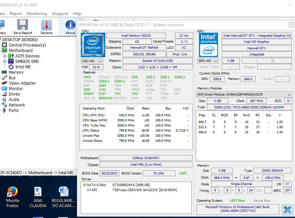Click the RDRAND feature label
This screenshot has height=218, width=295.
coord(106,98)
